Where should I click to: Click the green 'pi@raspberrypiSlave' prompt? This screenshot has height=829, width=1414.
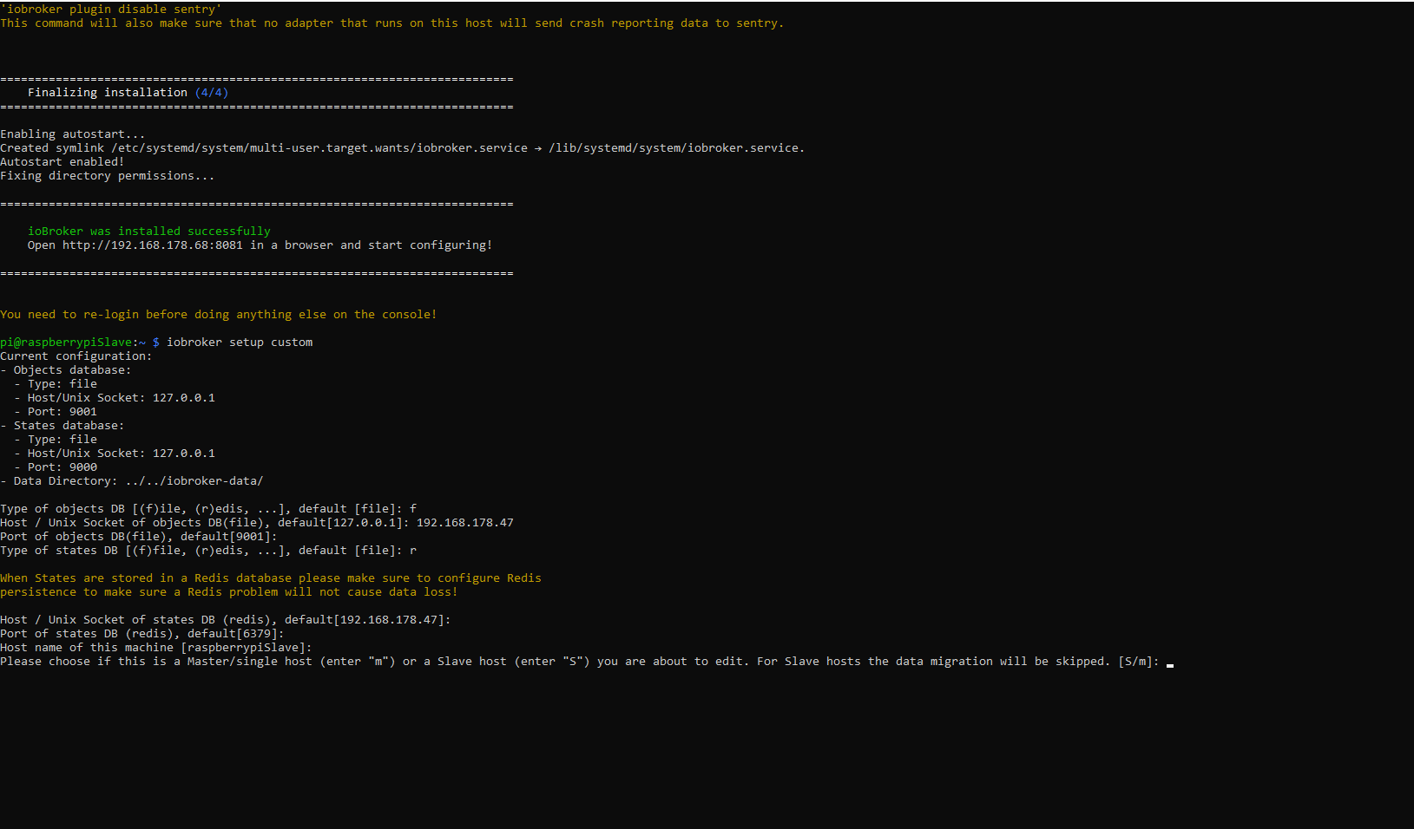[68, 343]
